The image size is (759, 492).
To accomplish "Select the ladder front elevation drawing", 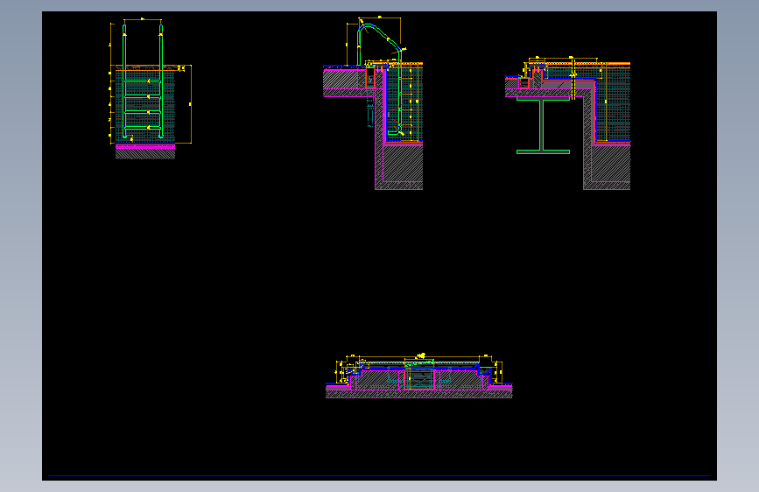I will point(150,88).
